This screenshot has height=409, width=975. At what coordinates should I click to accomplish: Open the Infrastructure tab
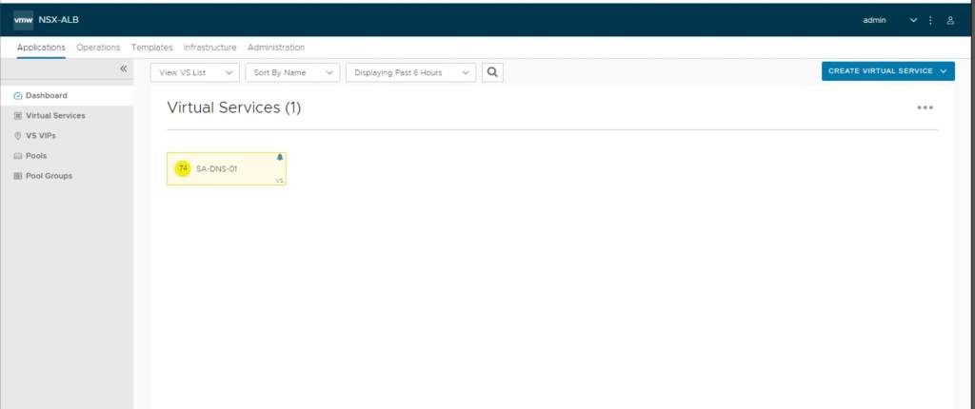pyautogui.click(x=209, y=48)
